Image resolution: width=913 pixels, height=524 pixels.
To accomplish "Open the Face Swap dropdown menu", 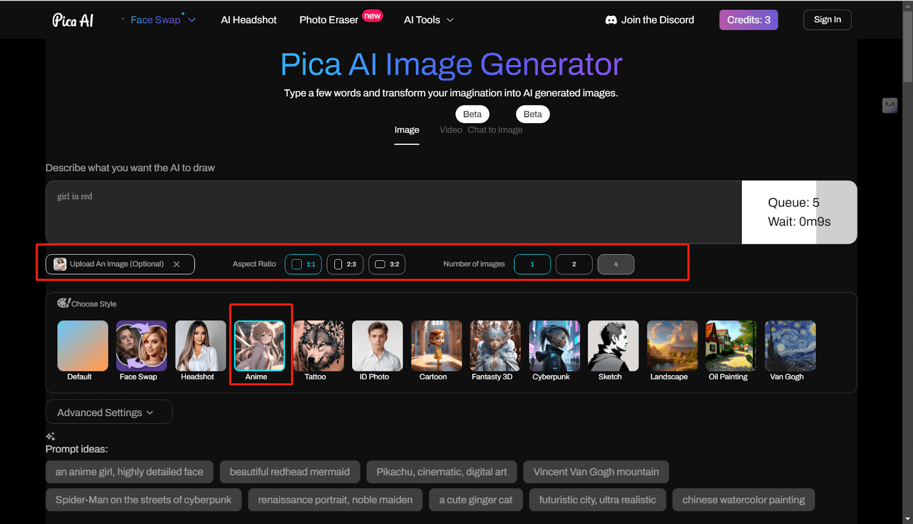I will pos(163,20).
